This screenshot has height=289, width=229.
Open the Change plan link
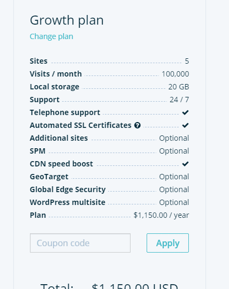(51, 36)
